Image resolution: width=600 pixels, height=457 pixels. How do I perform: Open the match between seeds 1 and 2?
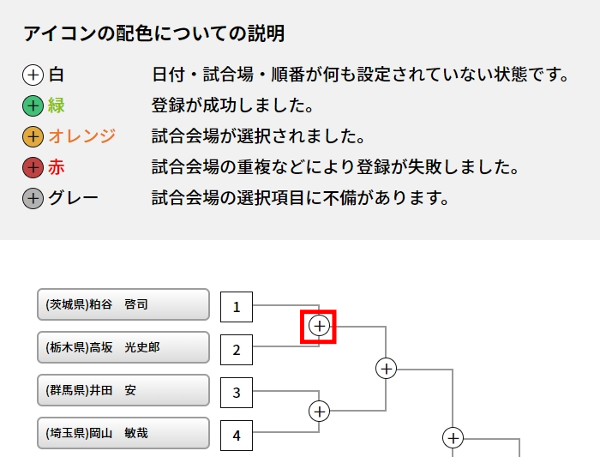click(x=319, y=326)
